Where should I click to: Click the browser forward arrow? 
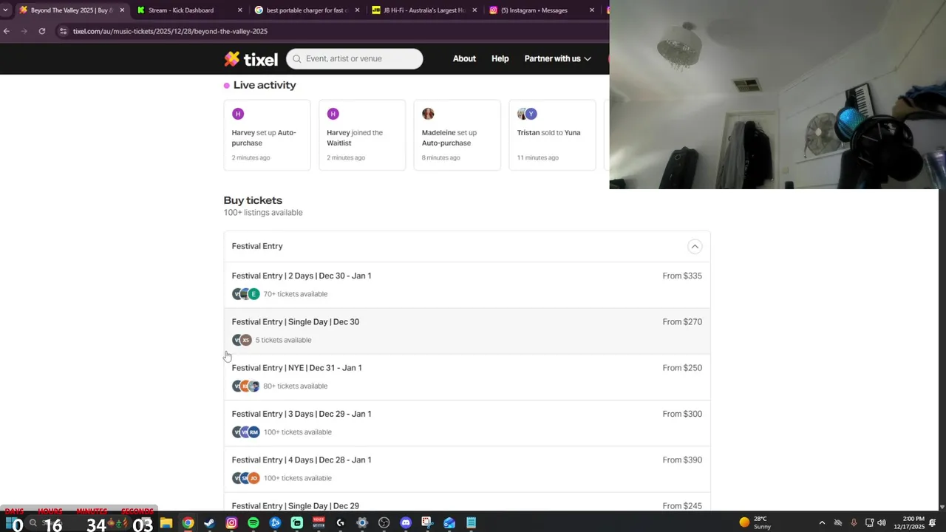coord(24,31)
